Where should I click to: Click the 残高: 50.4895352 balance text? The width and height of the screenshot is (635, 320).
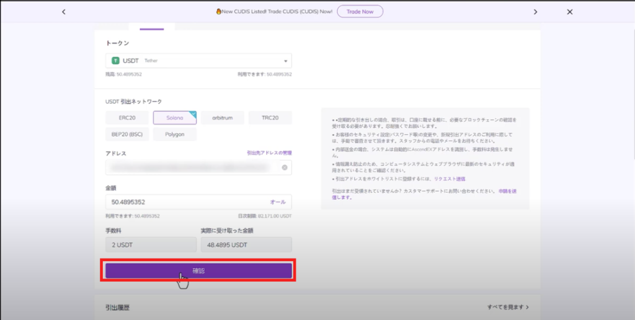tap(123, 74)
